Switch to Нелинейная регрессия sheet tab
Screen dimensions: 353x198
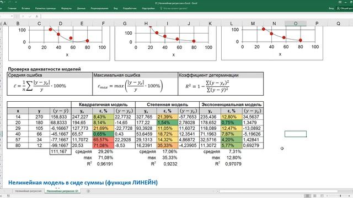(28, 191)
